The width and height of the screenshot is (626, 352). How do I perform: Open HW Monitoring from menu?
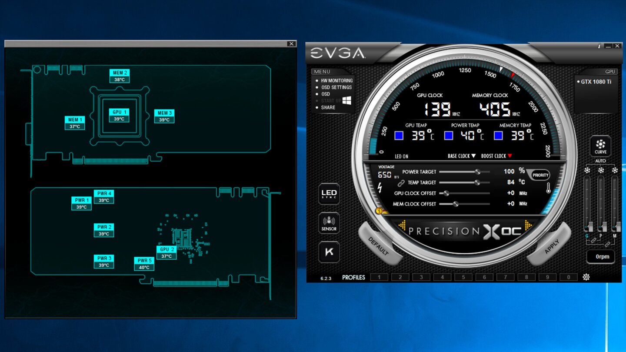(x=336, y=81)
